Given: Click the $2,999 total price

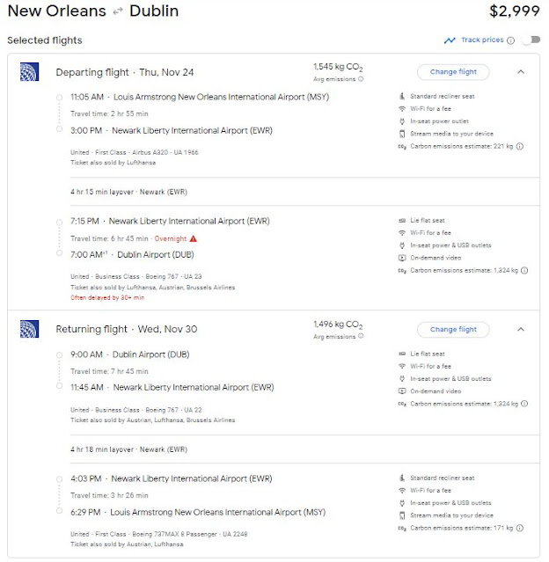Looking at the screenshot, I should pos(514,11).
